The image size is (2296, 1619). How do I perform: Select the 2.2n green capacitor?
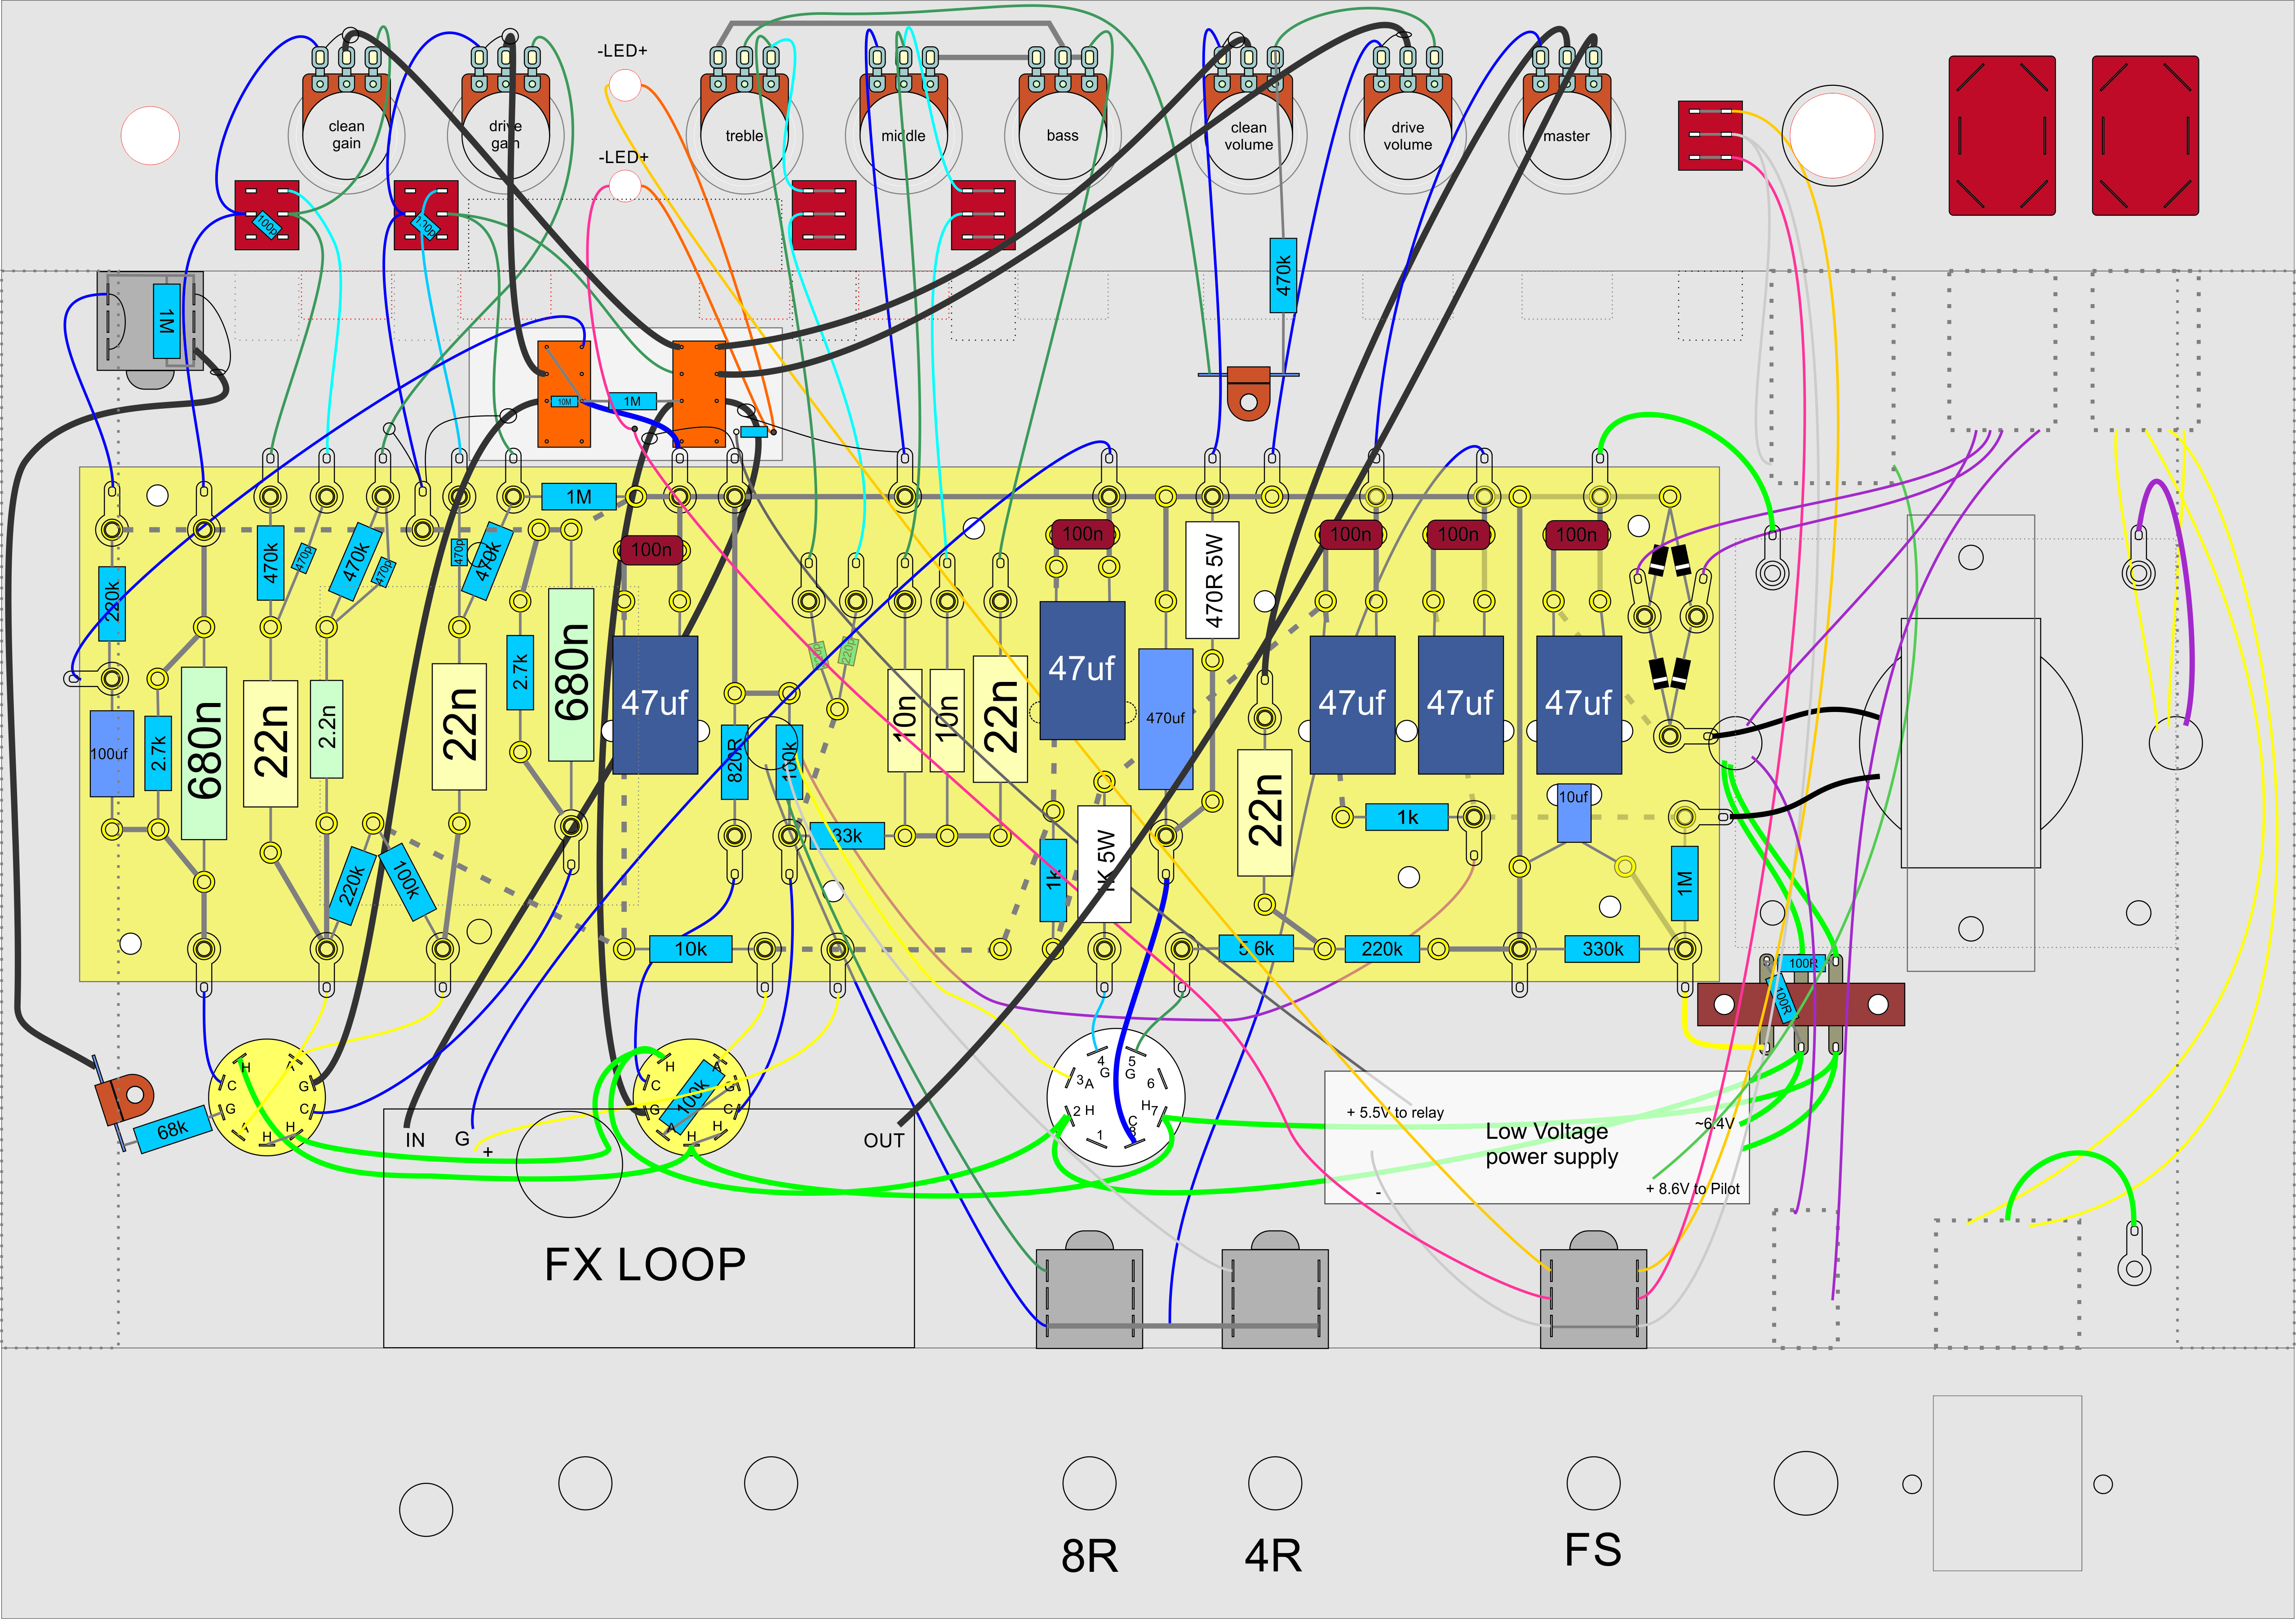[326, 728]
